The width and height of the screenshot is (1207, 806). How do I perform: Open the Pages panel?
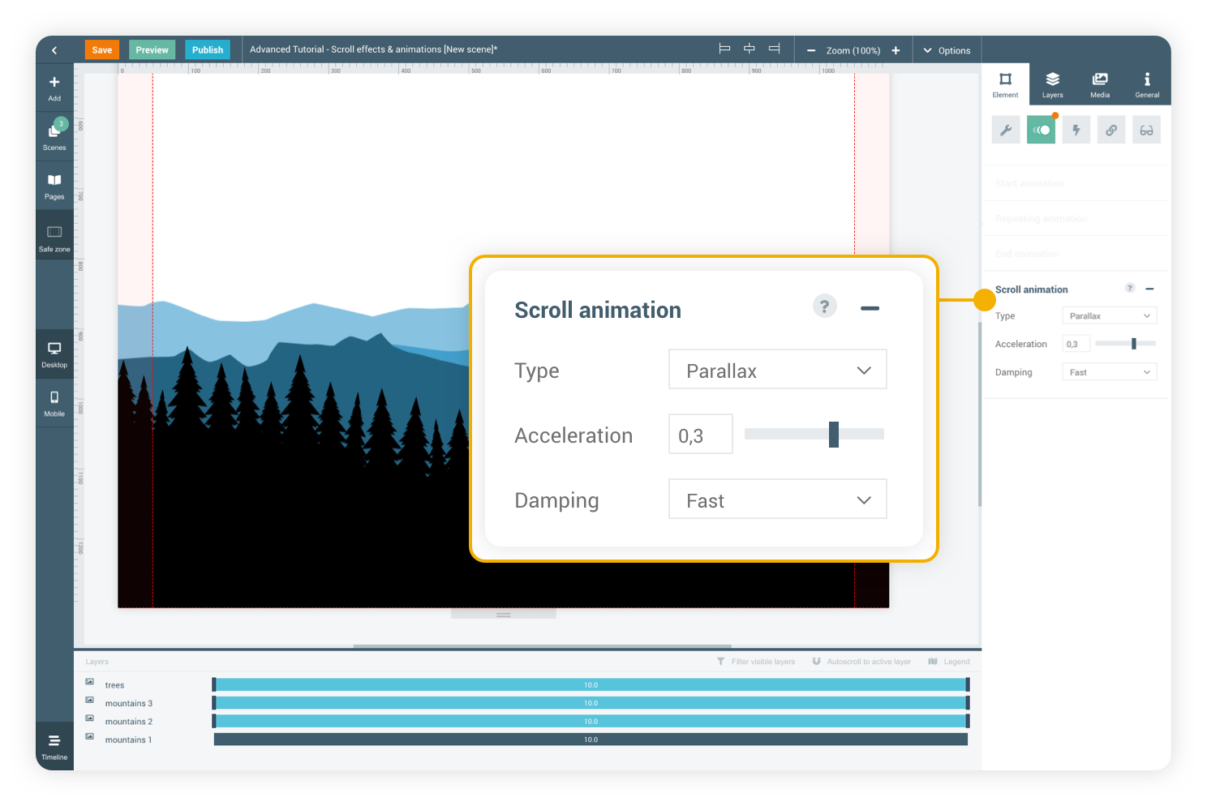pyautogui.click(x=54, y=186)
